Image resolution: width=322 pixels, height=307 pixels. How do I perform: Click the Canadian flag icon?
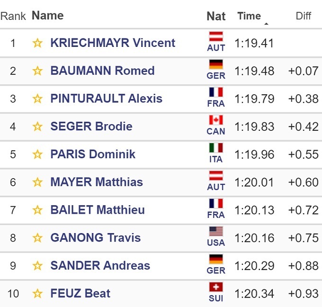coord(216,120)
